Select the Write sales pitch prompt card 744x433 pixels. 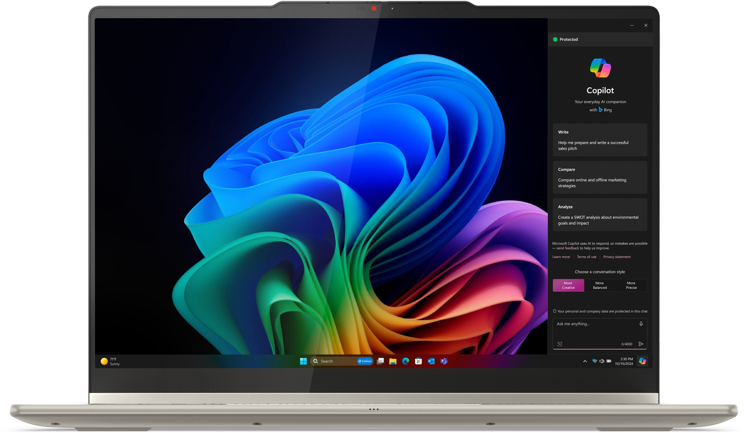click(600, 140)
